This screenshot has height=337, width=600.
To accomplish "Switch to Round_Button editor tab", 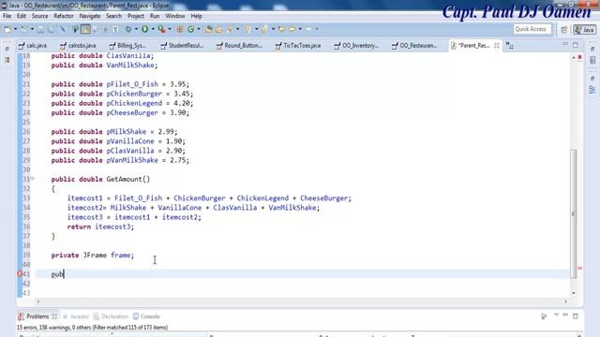I will pos(240,46).
